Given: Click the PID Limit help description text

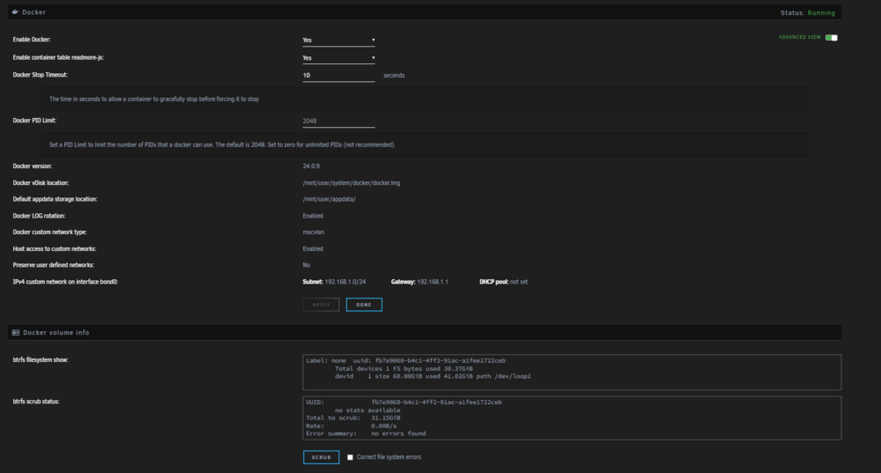Looking at the screenshot, I should pyautogui.click(x=223, y=145).
